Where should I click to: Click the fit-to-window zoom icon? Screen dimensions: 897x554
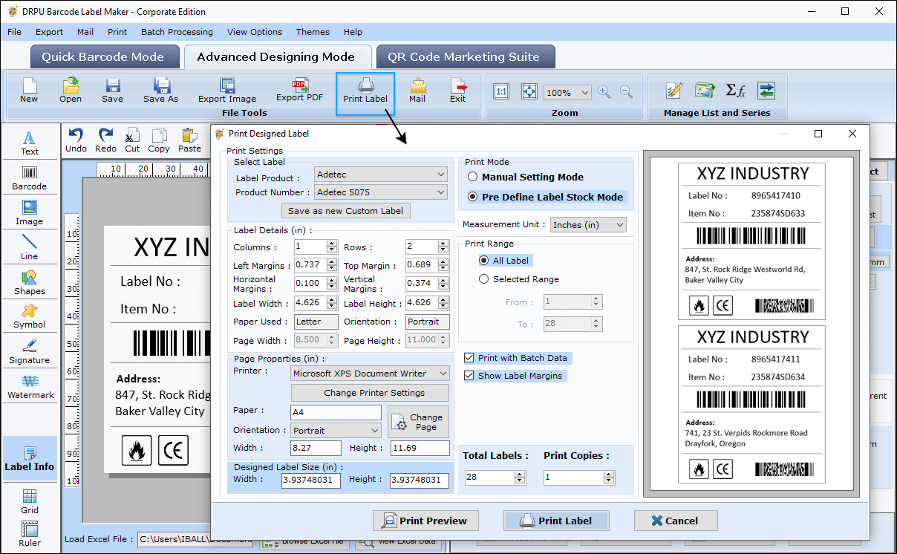click(529, 91)
